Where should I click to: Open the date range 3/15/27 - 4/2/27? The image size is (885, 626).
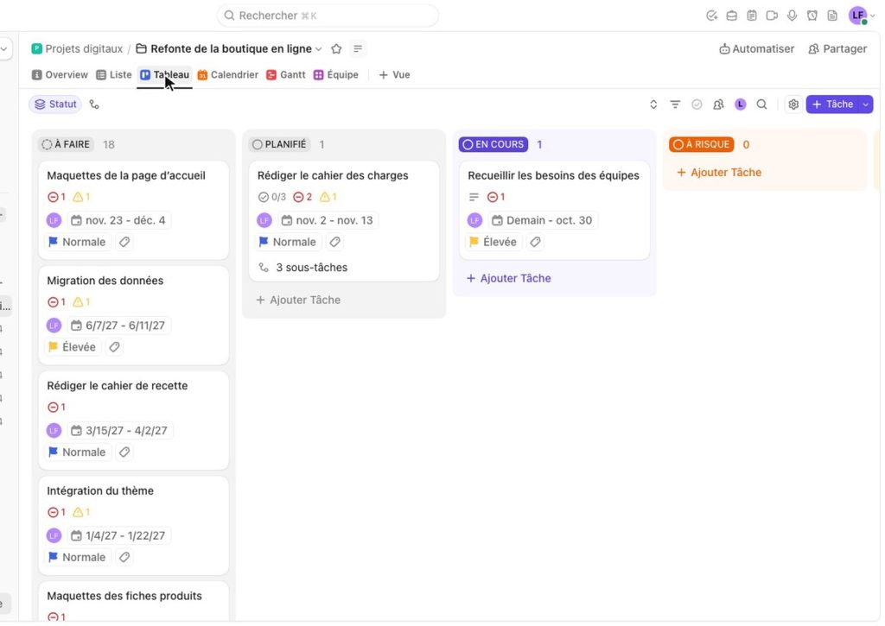coord(119,431)
